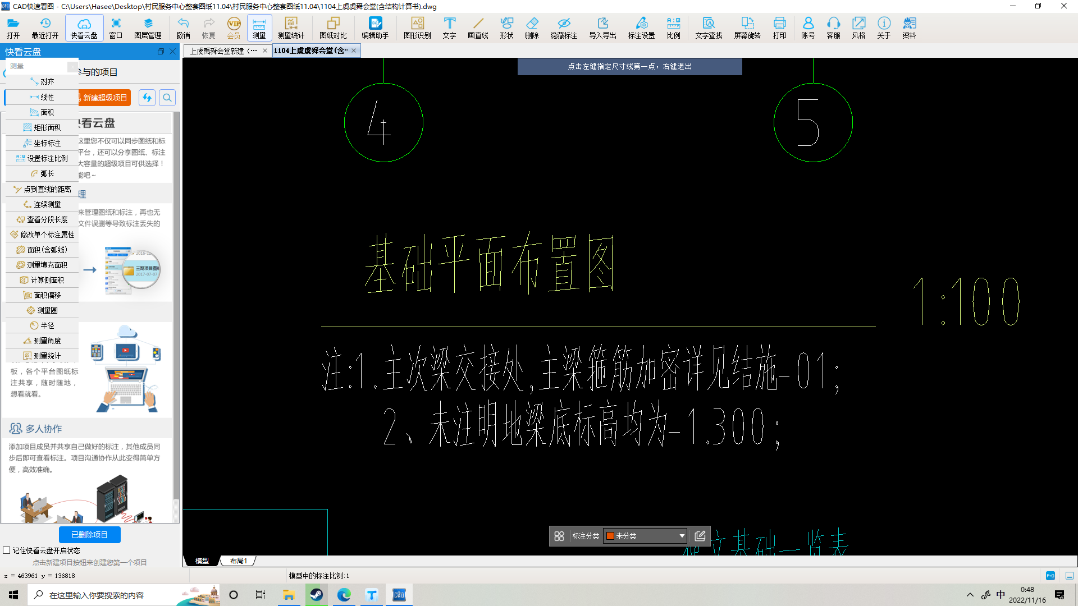This screenshot has width=1078, height=606.
Task: Open 测量统计 measurement statistics
Action: tap(291, 27)
